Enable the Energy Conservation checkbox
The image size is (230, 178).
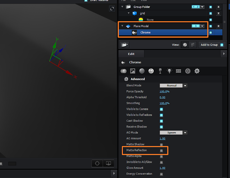pos(161,174)
